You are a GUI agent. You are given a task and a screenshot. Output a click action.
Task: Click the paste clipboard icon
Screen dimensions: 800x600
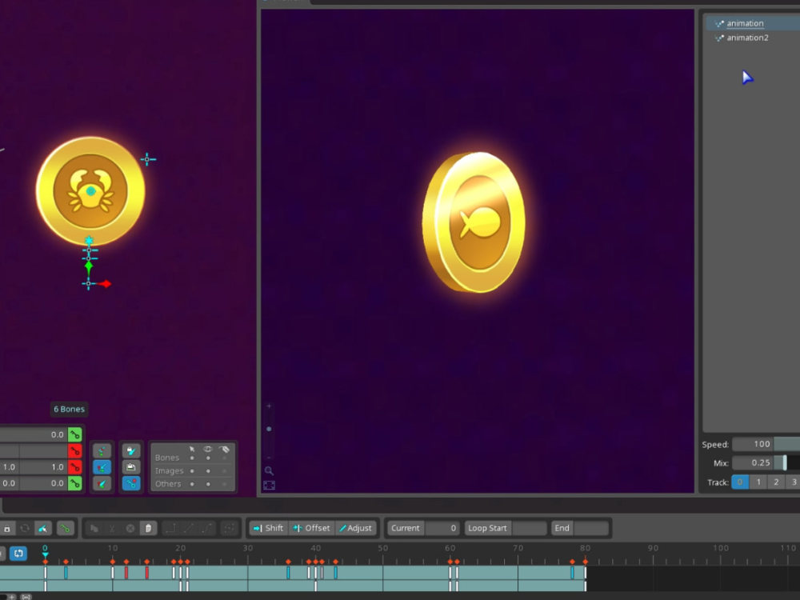[x=148, y=529]
